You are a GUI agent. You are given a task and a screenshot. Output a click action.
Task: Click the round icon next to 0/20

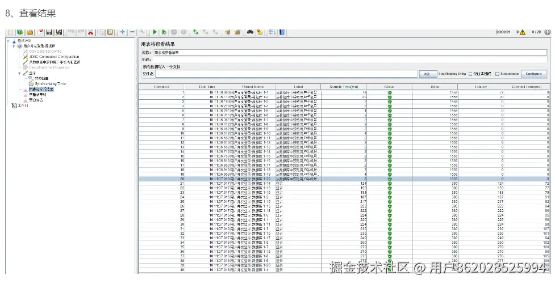(x=548, y=32)
